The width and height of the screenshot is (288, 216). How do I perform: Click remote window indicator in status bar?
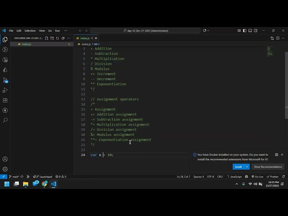click(x=4, y=177)
